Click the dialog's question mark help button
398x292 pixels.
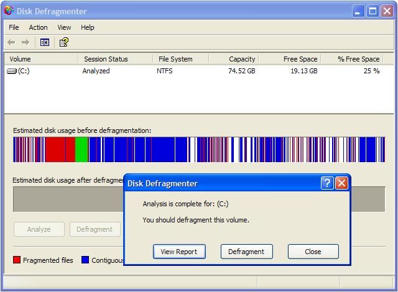(327, 183)
